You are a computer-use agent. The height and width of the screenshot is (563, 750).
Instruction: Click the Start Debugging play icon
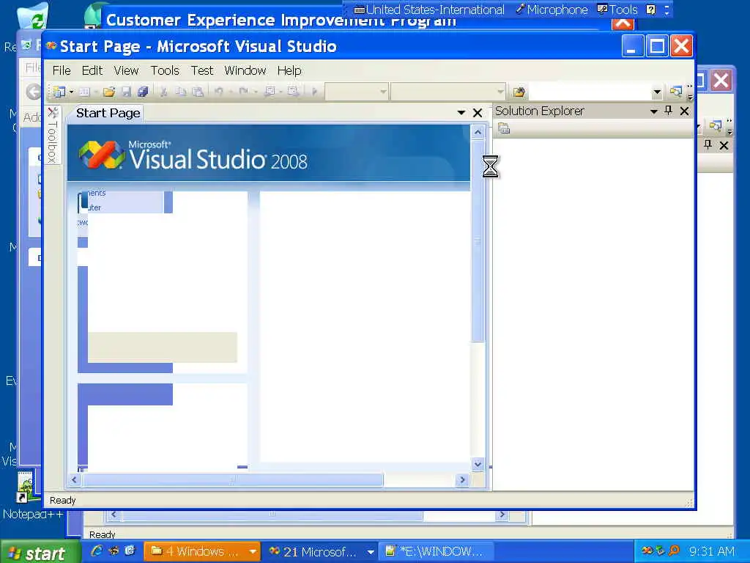(314, 91)
